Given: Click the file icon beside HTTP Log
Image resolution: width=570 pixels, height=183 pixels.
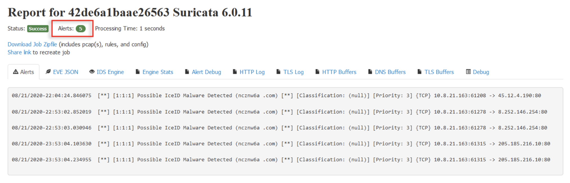Looking at the screenshot, I should pyautogui.click(x=235, y=72).
